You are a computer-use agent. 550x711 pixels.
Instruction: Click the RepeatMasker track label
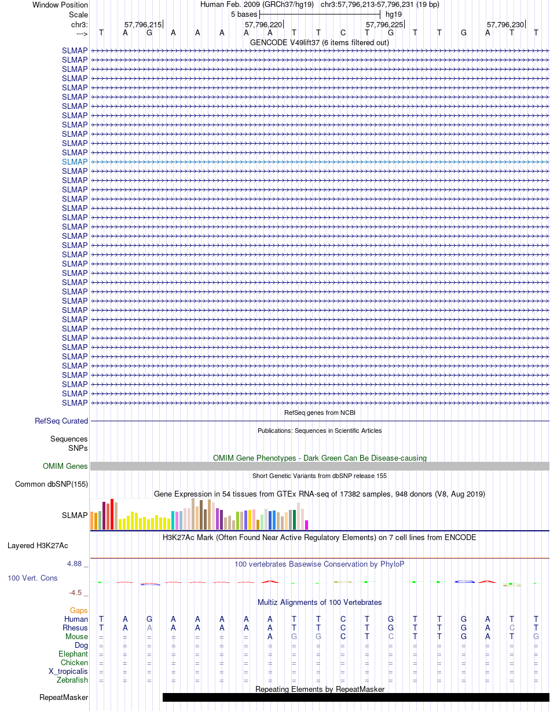click(64, 697)
